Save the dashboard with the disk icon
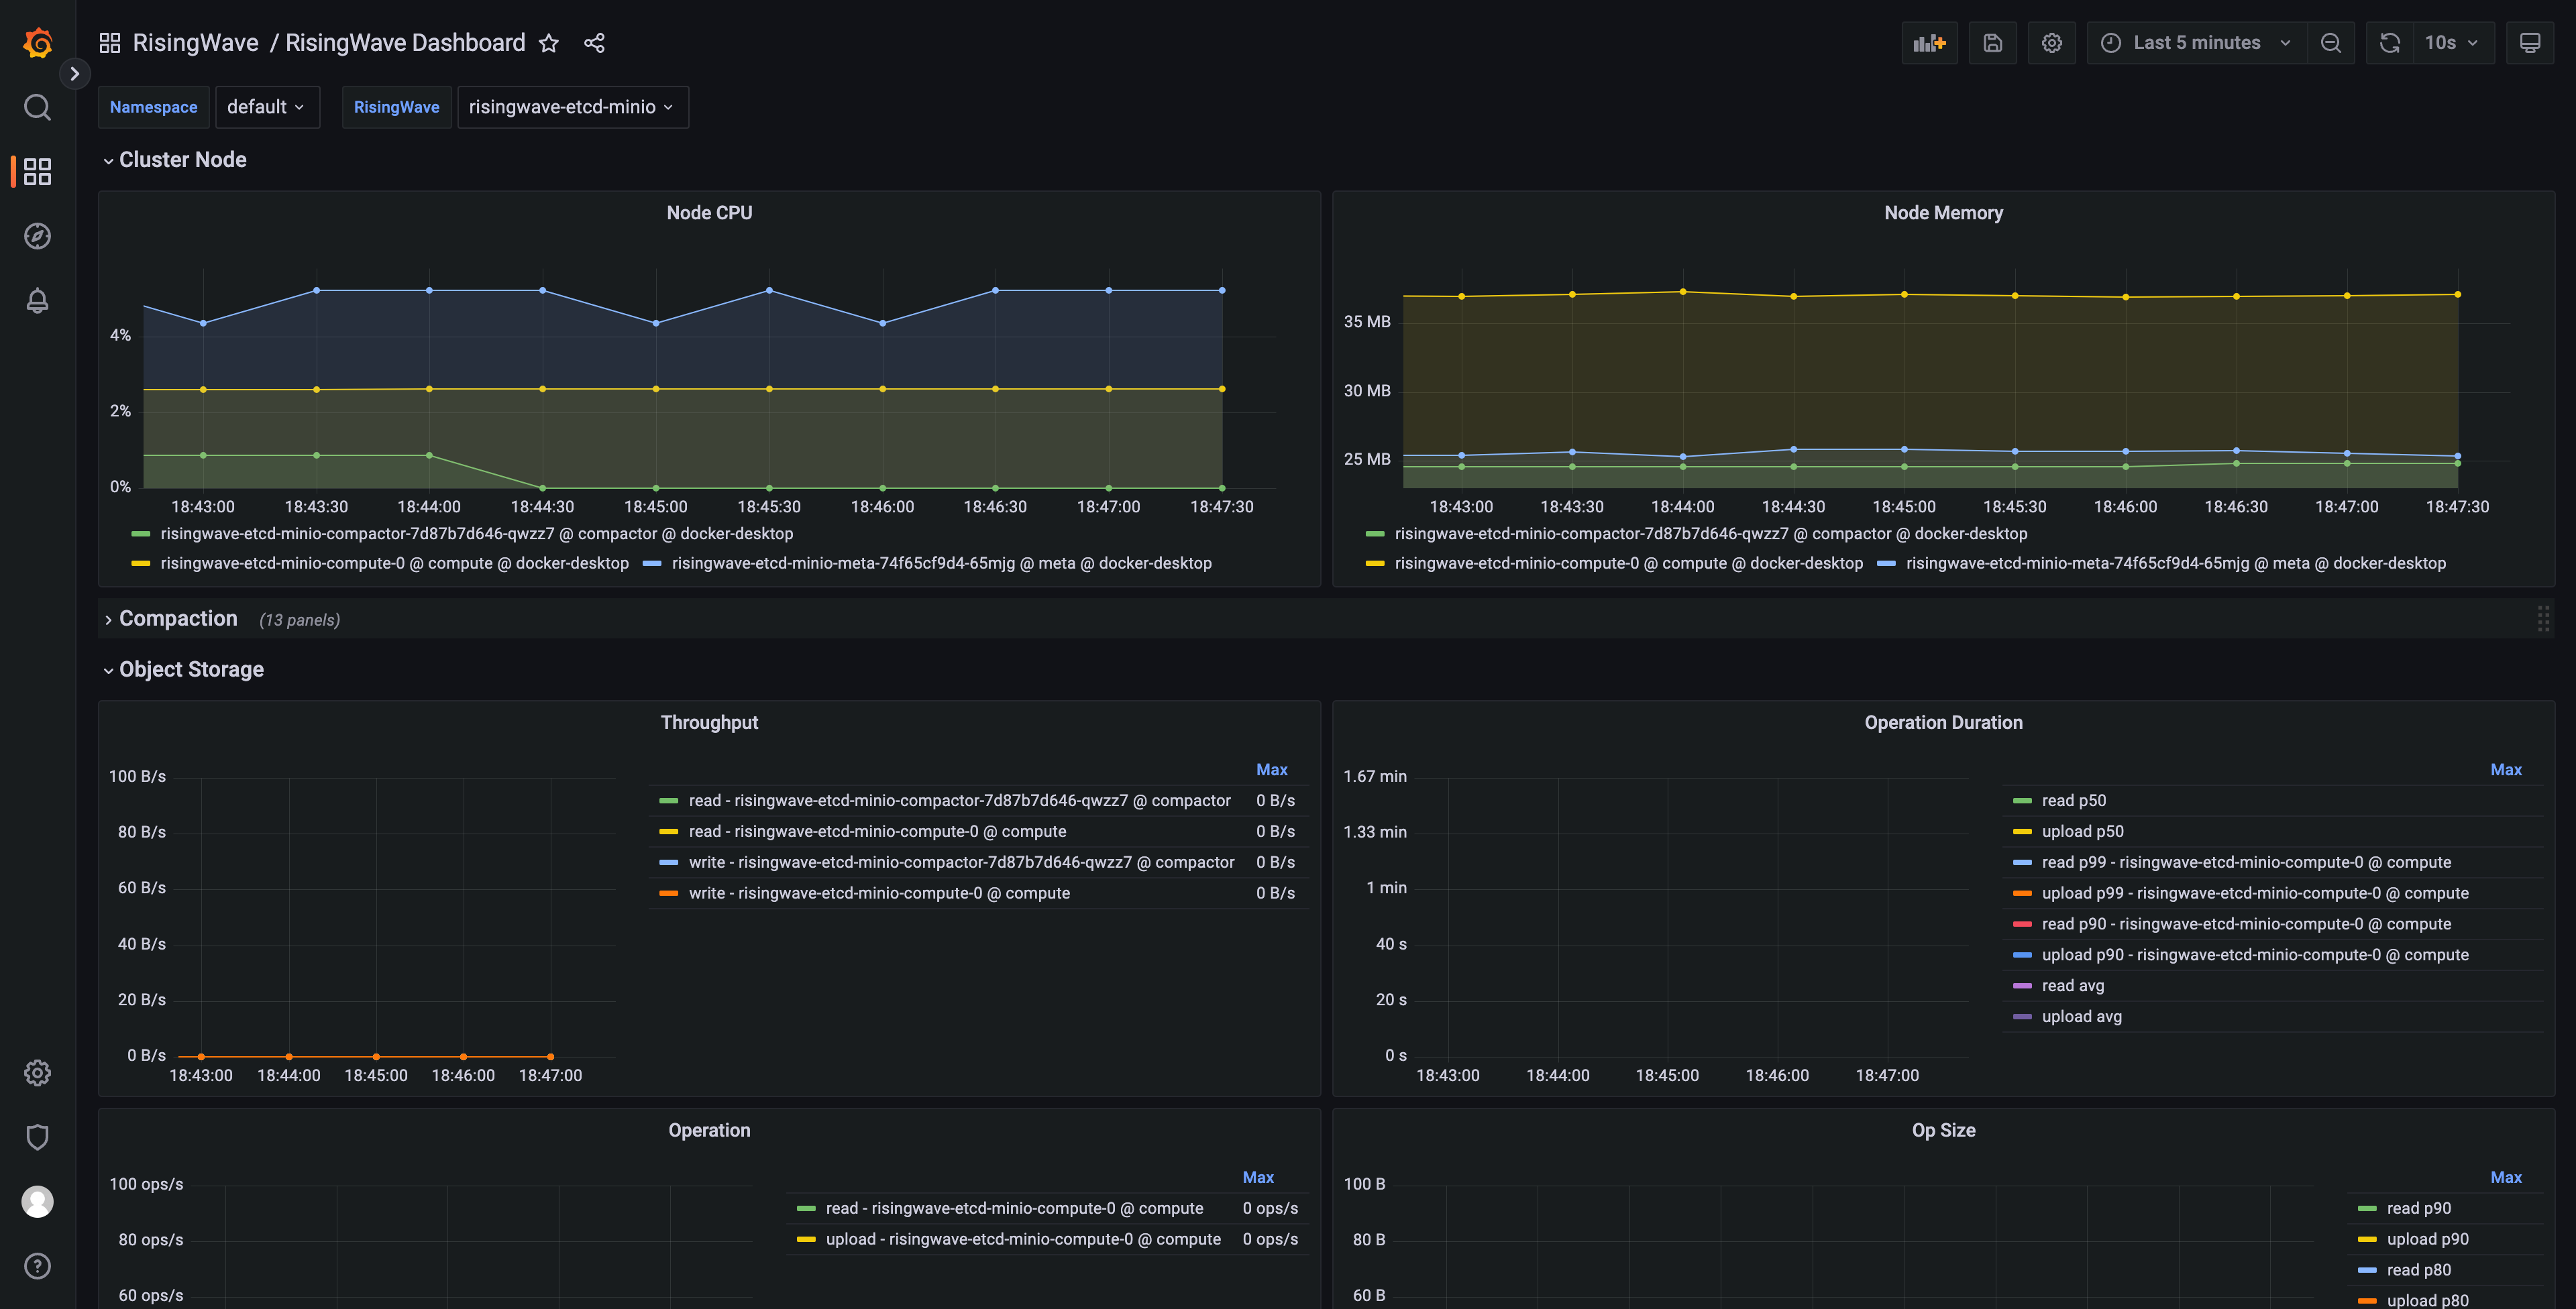The height and width of the screenshot is (1309, 2576). [1992, 43]
